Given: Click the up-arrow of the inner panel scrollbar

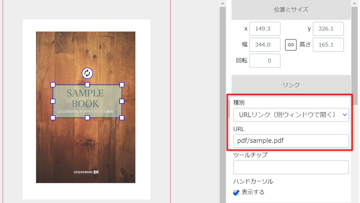Looking at the screenshot, I should click(222, 4).
